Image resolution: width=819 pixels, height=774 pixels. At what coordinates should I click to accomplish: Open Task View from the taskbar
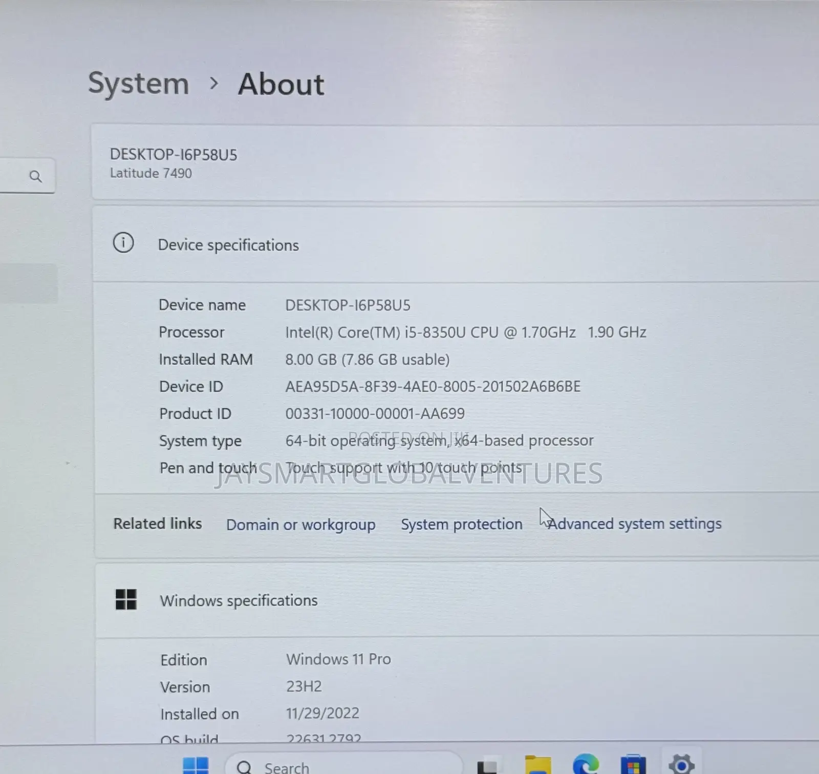pyautogui.click(x=487, y=765)
